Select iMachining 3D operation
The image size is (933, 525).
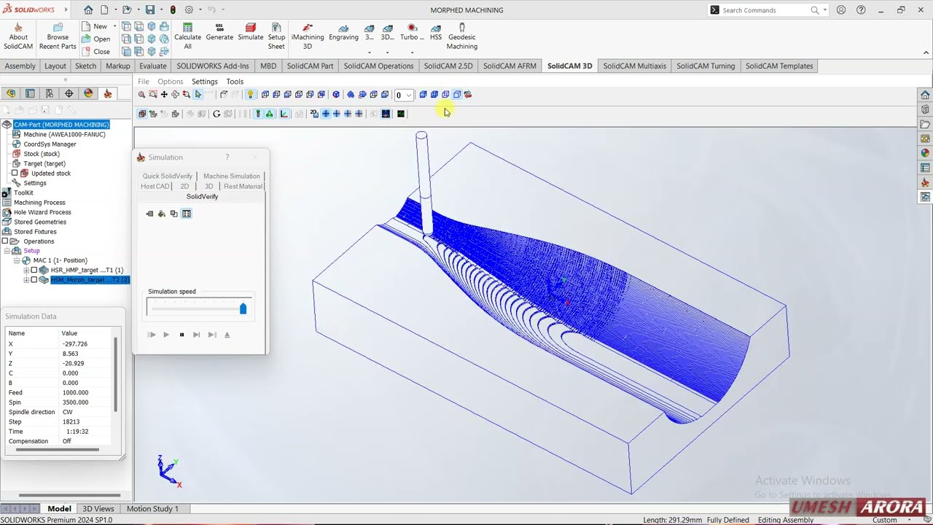[308, 36]
